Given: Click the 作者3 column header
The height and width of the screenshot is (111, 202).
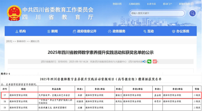Looking at the screenshot, I should pos(158,89).
